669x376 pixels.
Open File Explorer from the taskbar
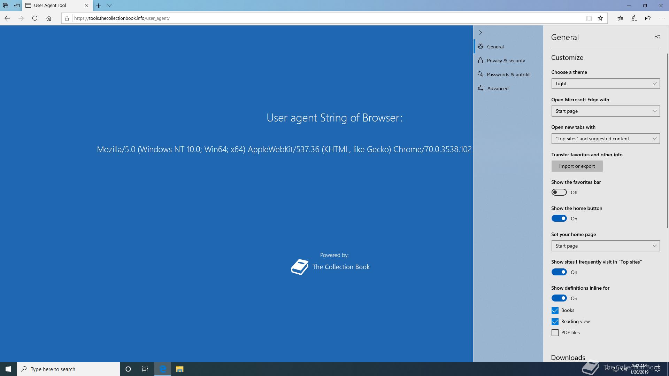[179, 369]
